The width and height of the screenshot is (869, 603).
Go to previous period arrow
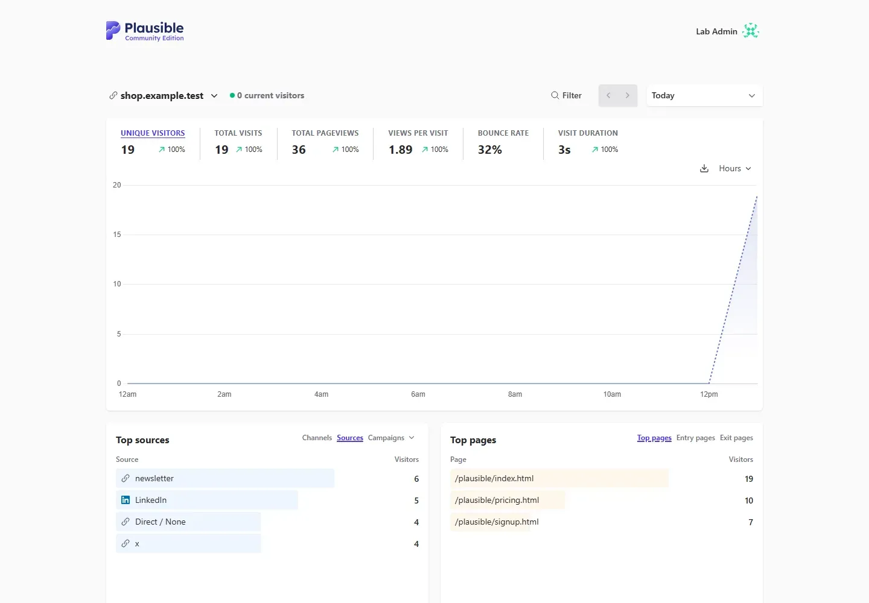coord(608,95)
